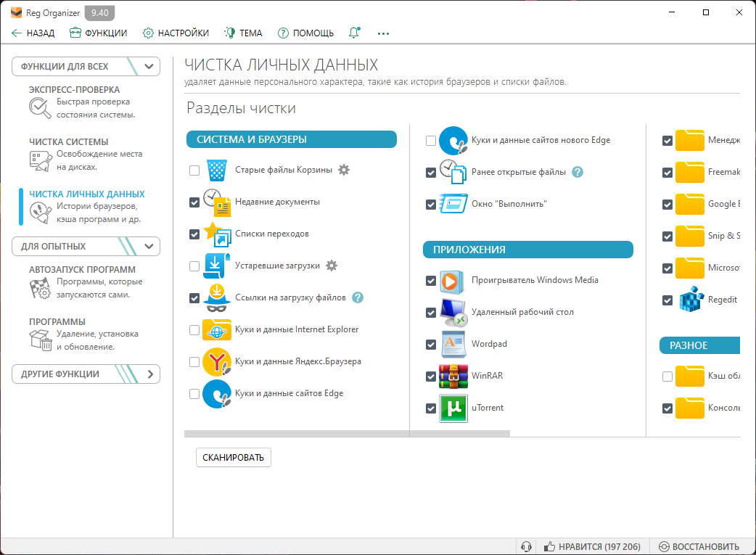Click the new Edge cookies icon
The image size is (756, 555).
[x=453, y=140]
